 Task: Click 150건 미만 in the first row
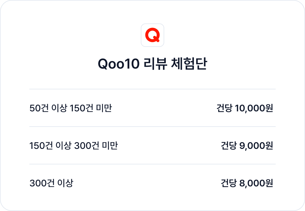pos(91,108)
